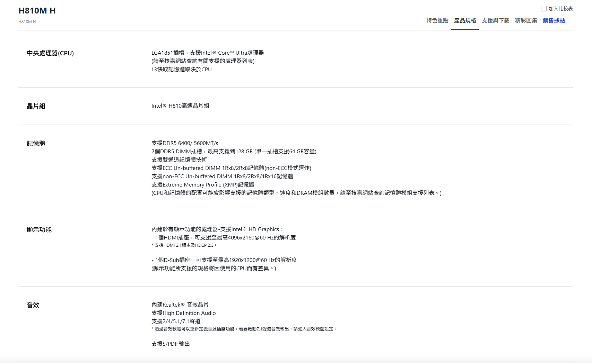Image resolution: width=592 pixels, height=363 pixels.
Task: Click the 中央處理器(CPU) section heading
Action: click(x=50, y=53)
